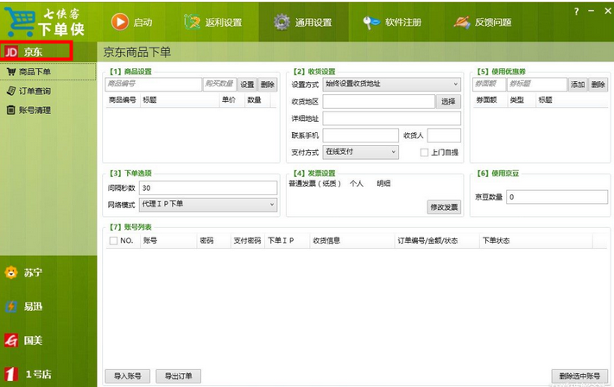Click the 支付密码 column header

tap(247, 240)
